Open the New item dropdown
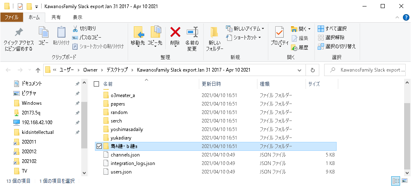Viewport: 411px width, 186px height. pos(245,28)
